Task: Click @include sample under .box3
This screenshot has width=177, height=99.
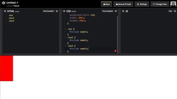Action: (79, 49)
